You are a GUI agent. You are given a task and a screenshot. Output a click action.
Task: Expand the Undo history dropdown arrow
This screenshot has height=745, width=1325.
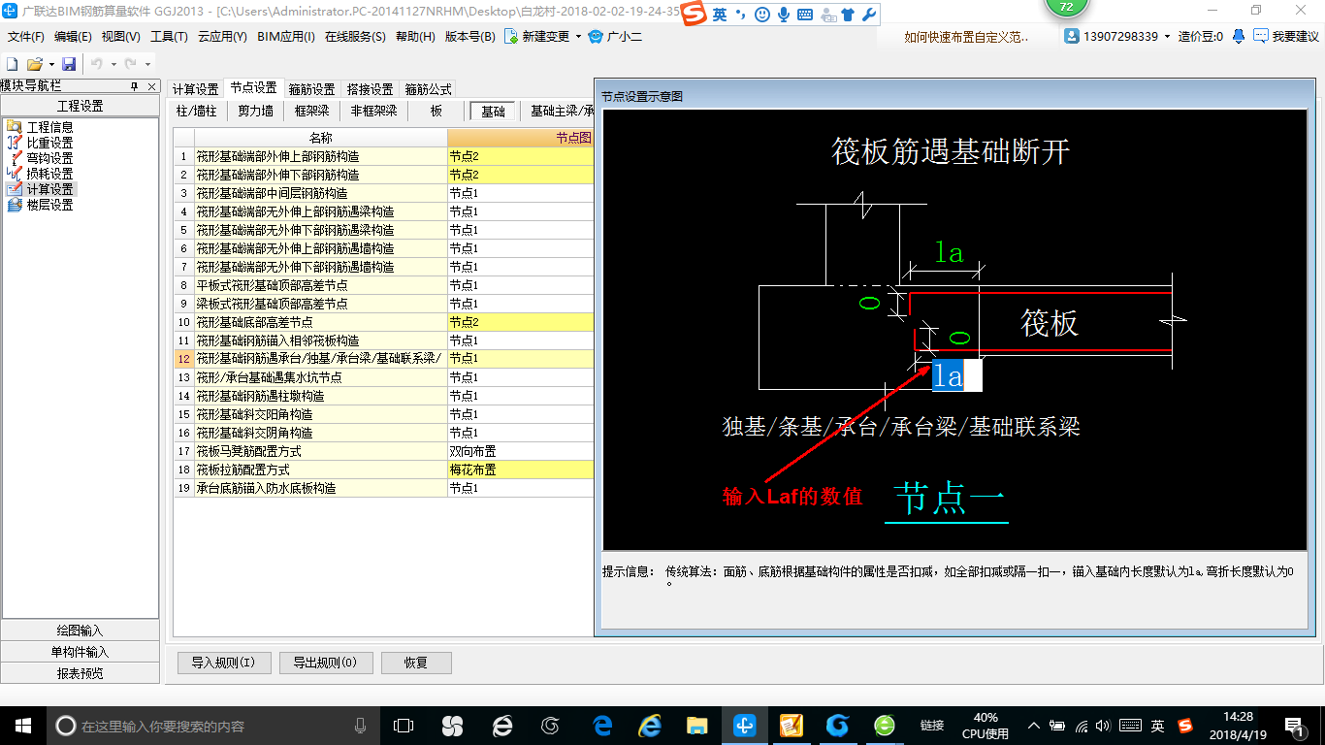113,64
